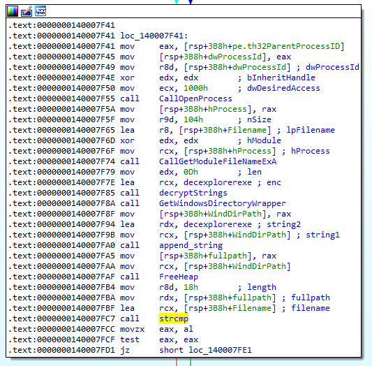The image size is (372, 366).
Task: Follow jump target loc_140007FE1
Action: (220, 350)
